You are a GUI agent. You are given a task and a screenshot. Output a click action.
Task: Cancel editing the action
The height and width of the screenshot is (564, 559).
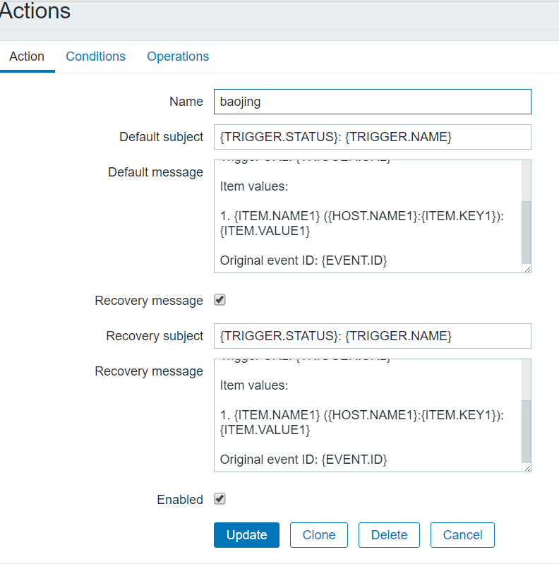click(x=462, y=535)
